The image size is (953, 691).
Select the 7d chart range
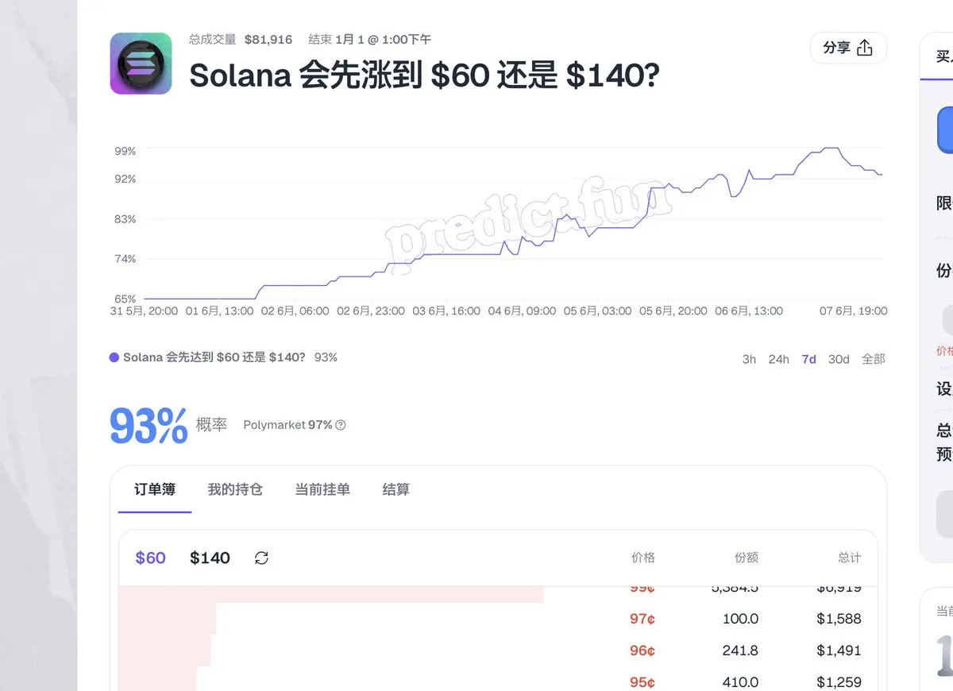tap(808, 359)
